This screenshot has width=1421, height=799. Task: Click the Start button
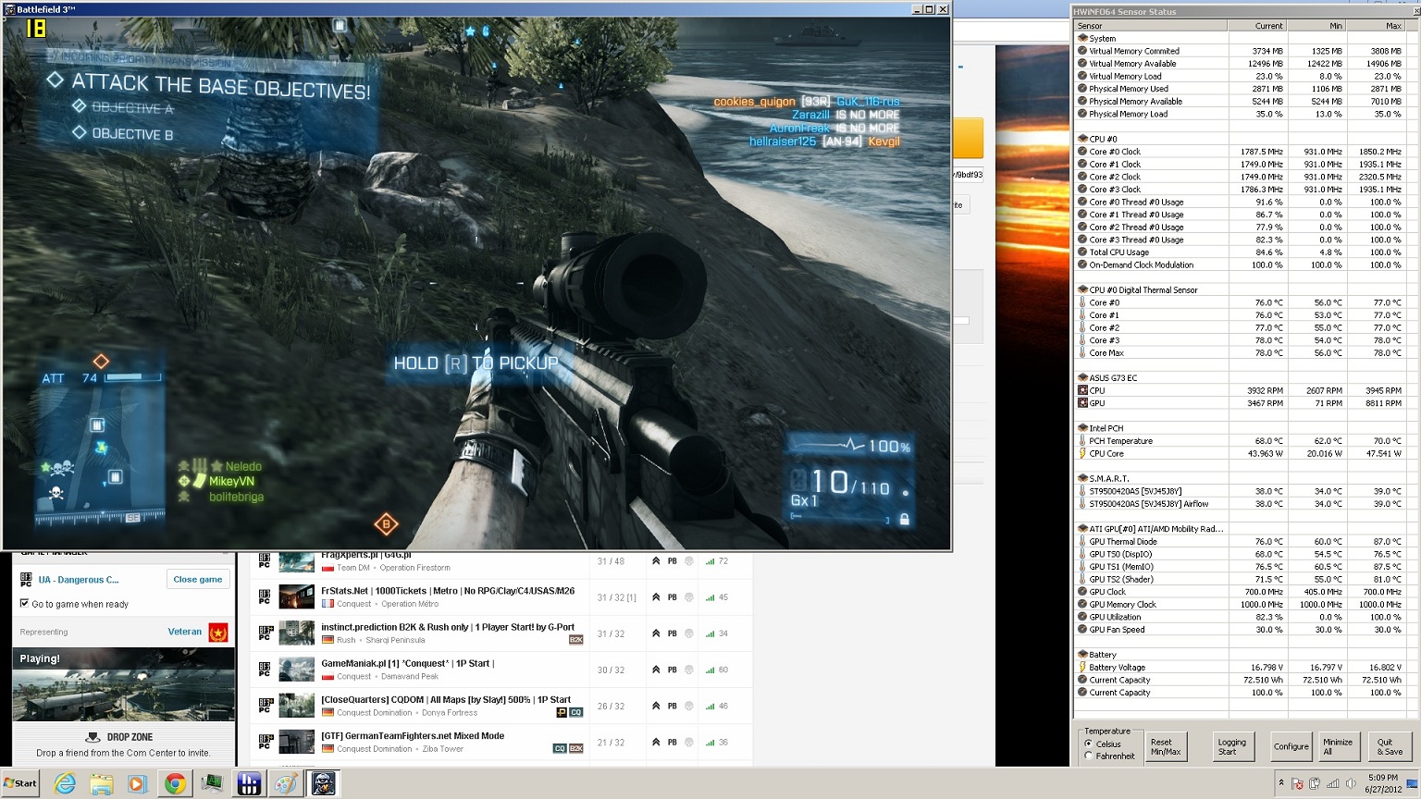pyautogui.click(x=20, y=783)
